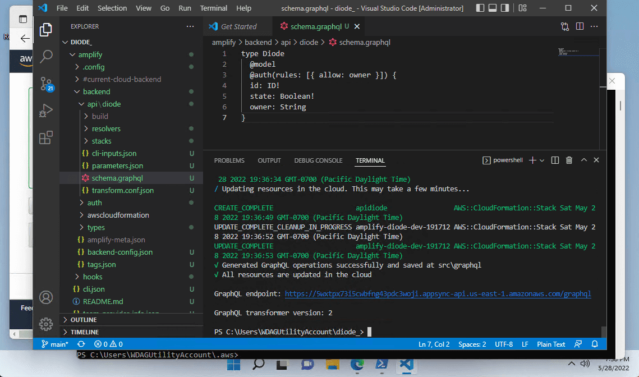Switch to the PROBLEMS panel tab
This screenshot has width=639, height=377.
229,160
